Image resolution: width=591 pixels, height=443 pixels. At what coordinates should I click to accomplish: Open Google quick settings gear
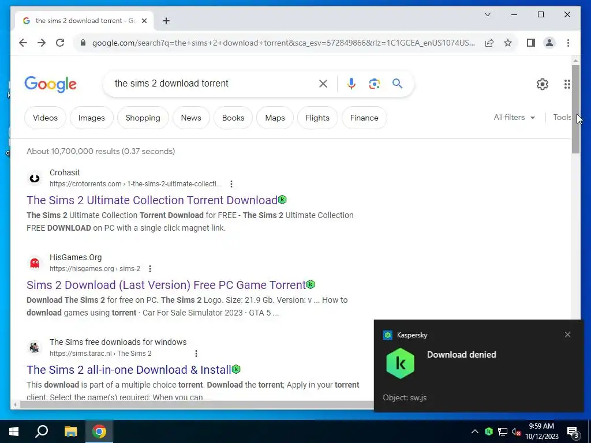[543, 84]
